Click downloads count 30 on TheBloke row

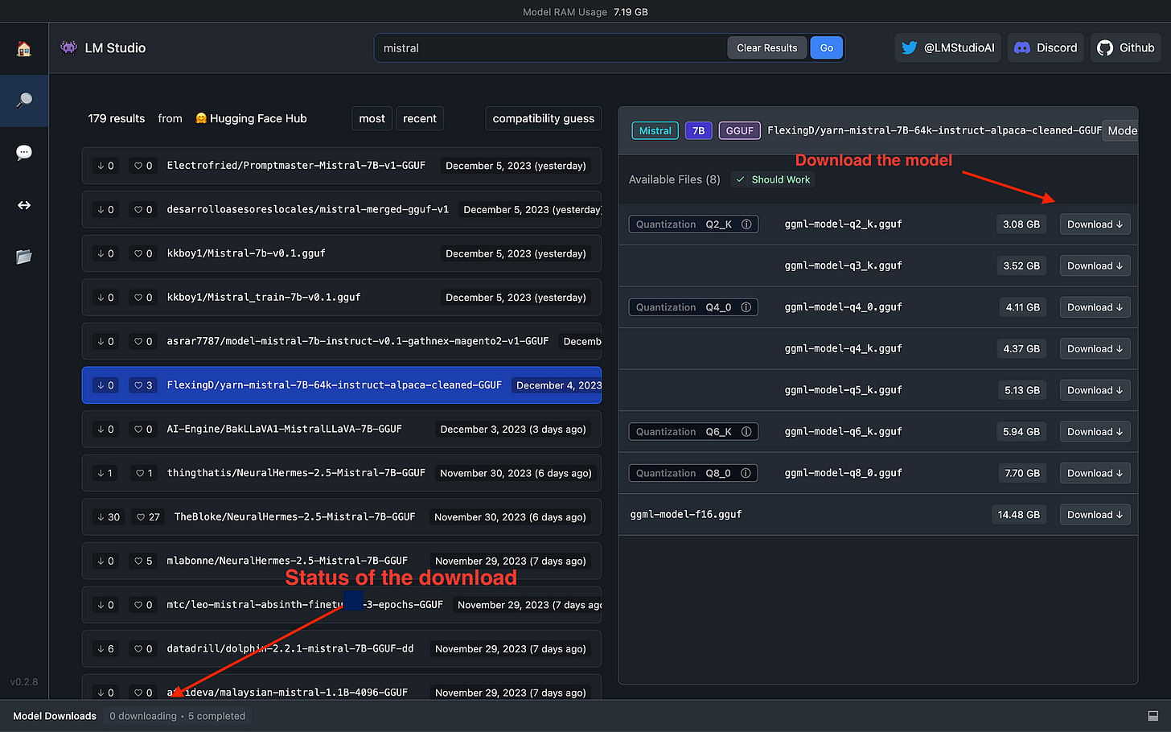[108, 517]
